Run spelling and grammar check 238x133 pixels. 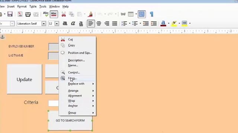[46, 14]
